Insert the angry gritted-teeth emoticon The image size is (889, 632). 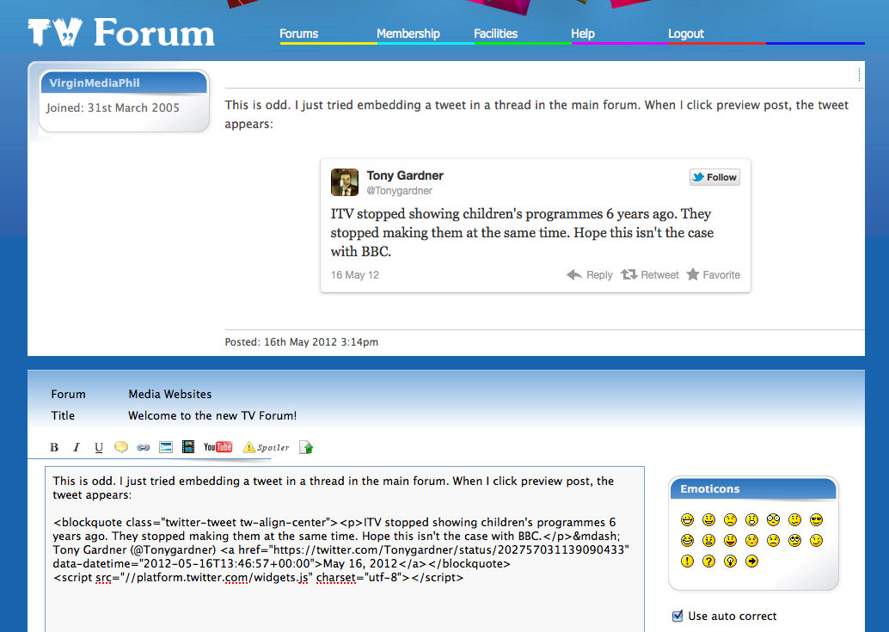tap(708, 540)
